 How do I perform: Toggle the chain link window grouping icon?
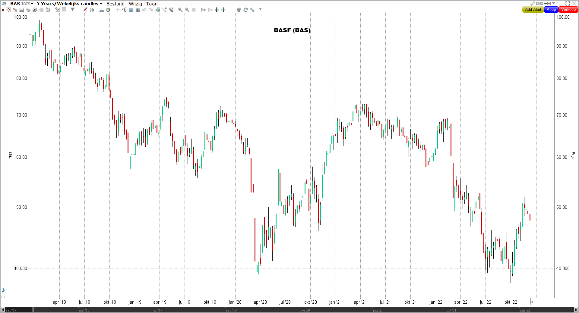(539, 4)
